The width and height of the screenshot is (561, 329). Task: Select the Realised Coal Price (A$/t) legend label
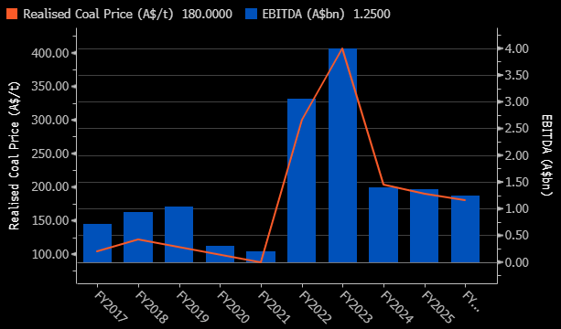point(100,14)
